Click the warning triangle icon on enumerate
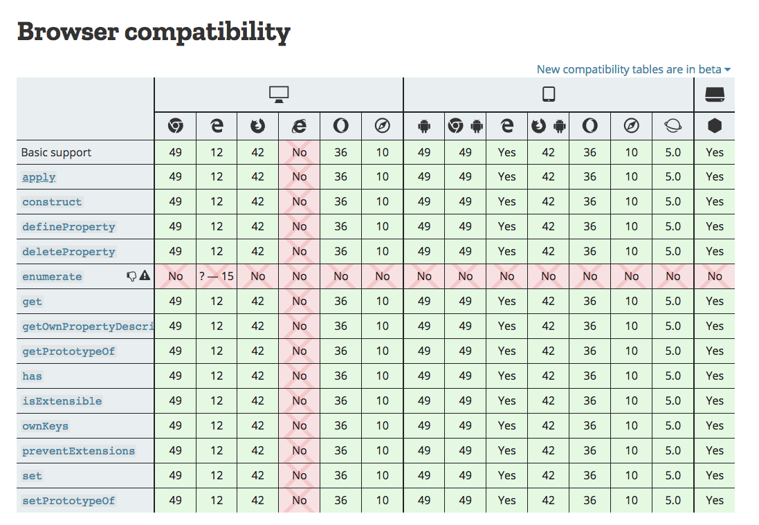This screenshot has height=525, width=759. 145,276
